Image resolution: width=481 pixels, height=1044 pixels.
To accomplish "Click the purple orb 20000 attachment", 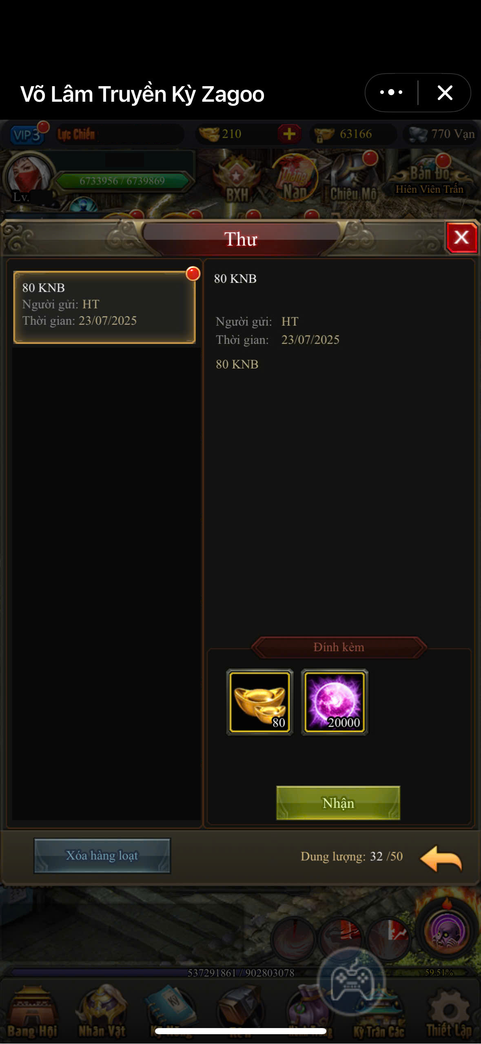I will coord(335,702).
